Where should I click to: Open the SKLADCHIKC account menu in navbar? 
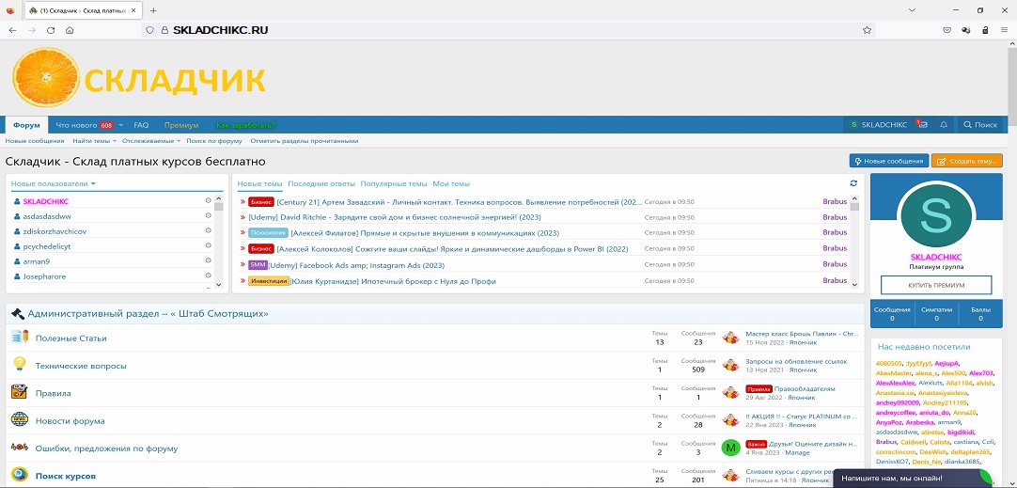[878, 125]
